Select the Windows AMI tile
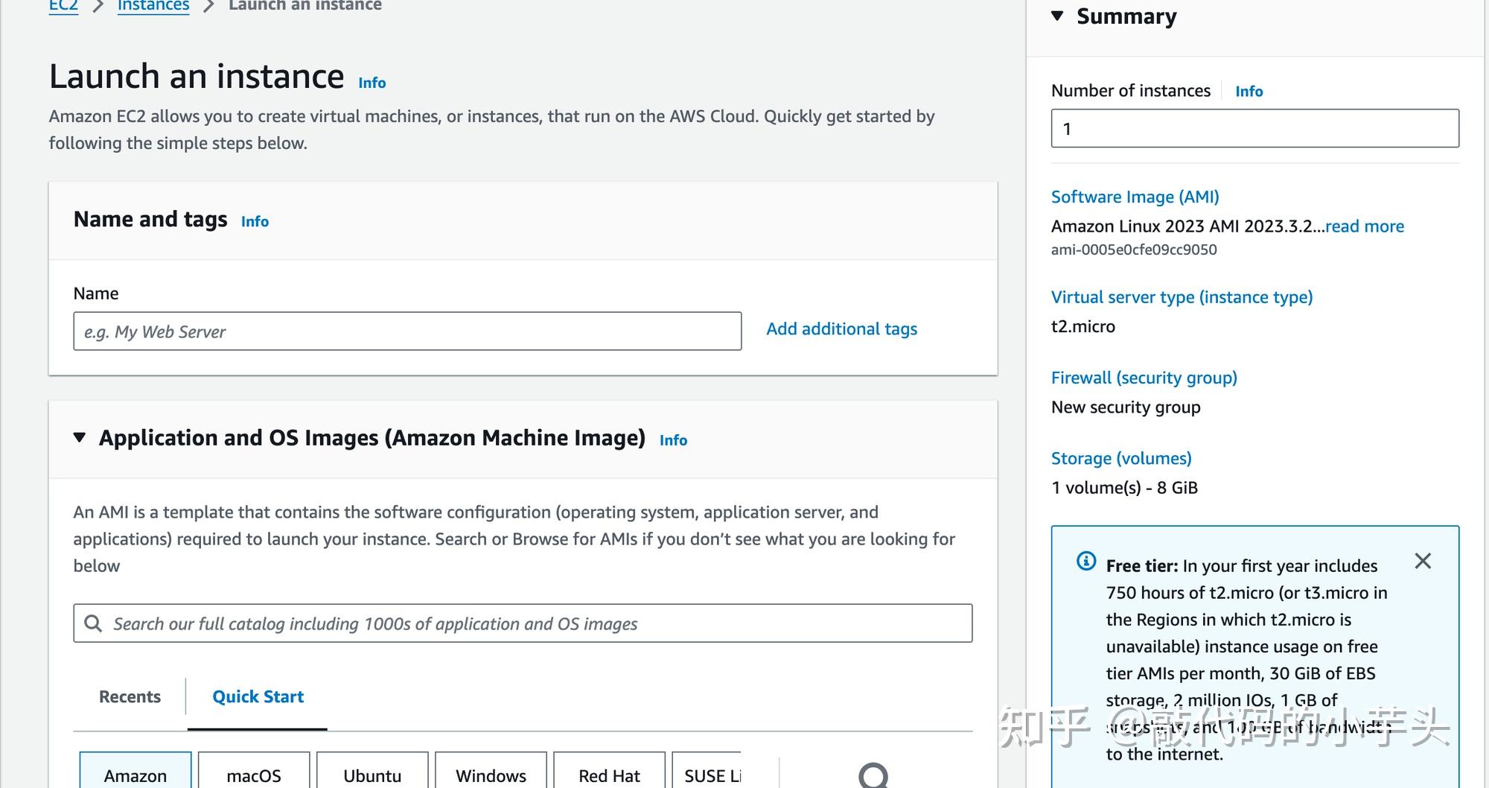The width and height of the screenshot is (1489, 788). tap(491, 775)
